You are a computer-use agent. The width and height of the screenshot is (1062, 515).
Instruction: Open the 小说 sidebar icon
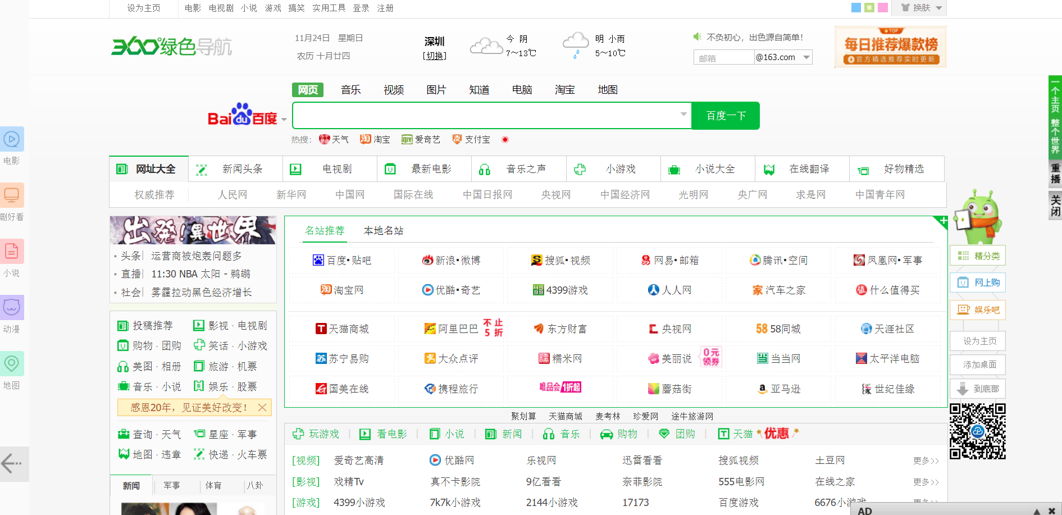click(x=11, y=252)
